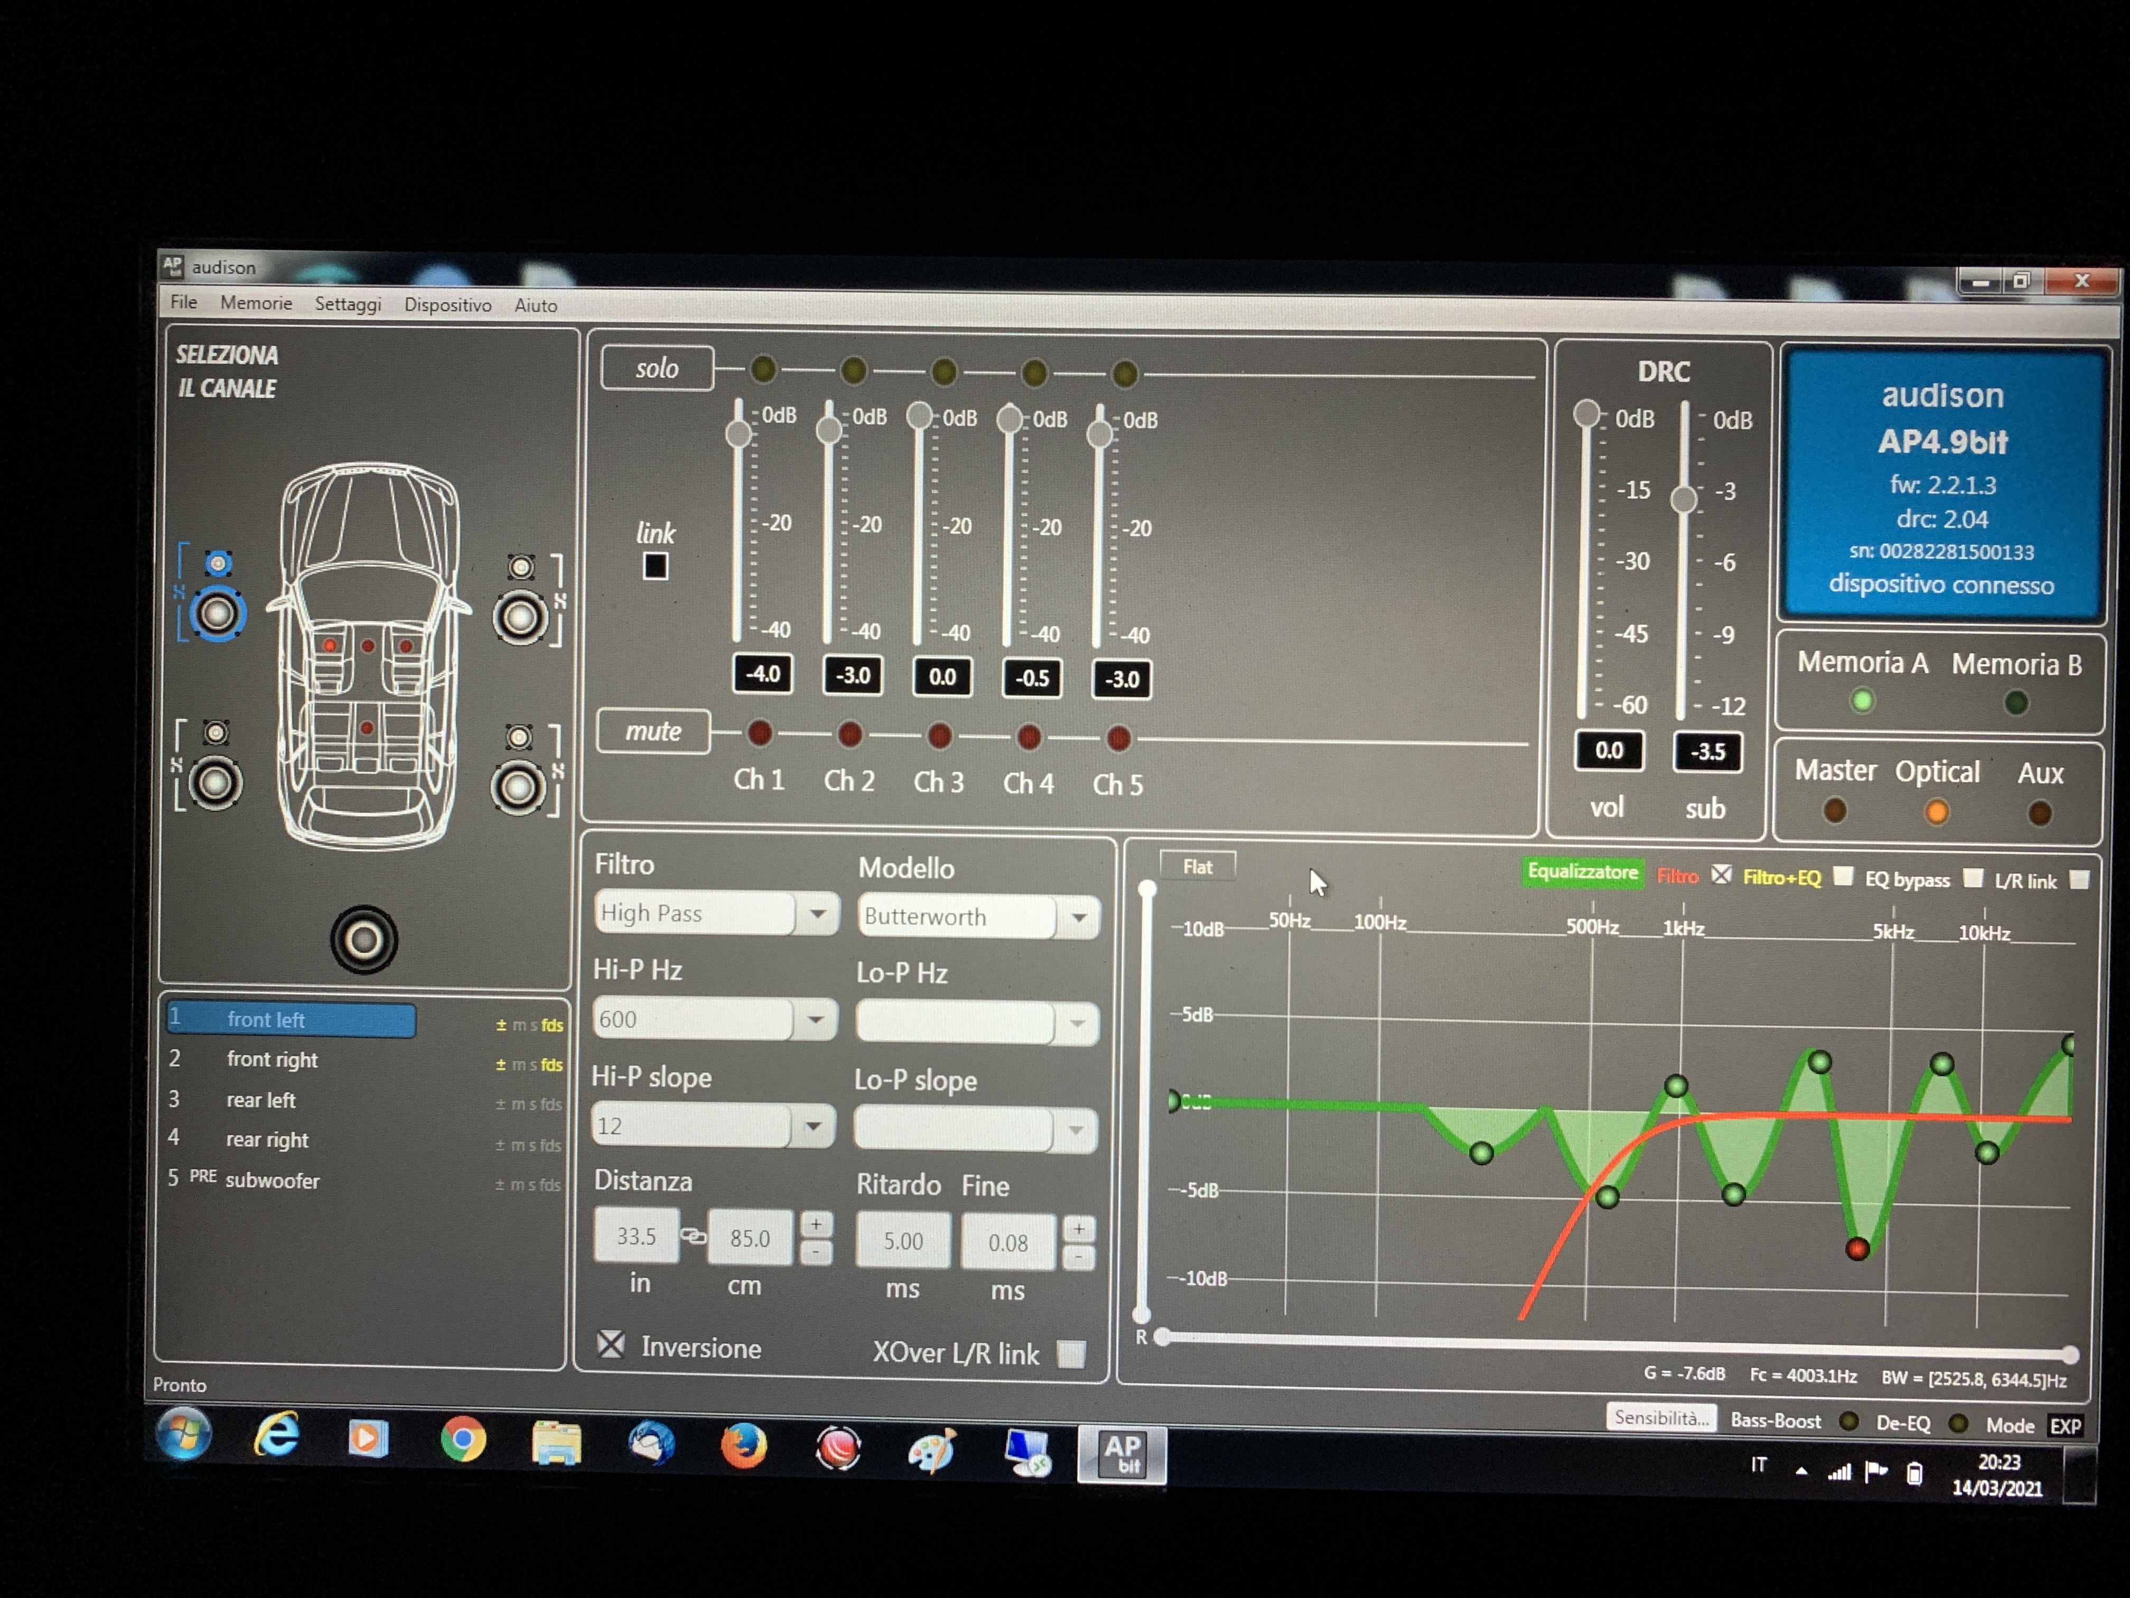The height and width of the screenshot is (1598, 2130).
Task: Toggle solo for Ch 3
Action: click(x=943, y=371)
